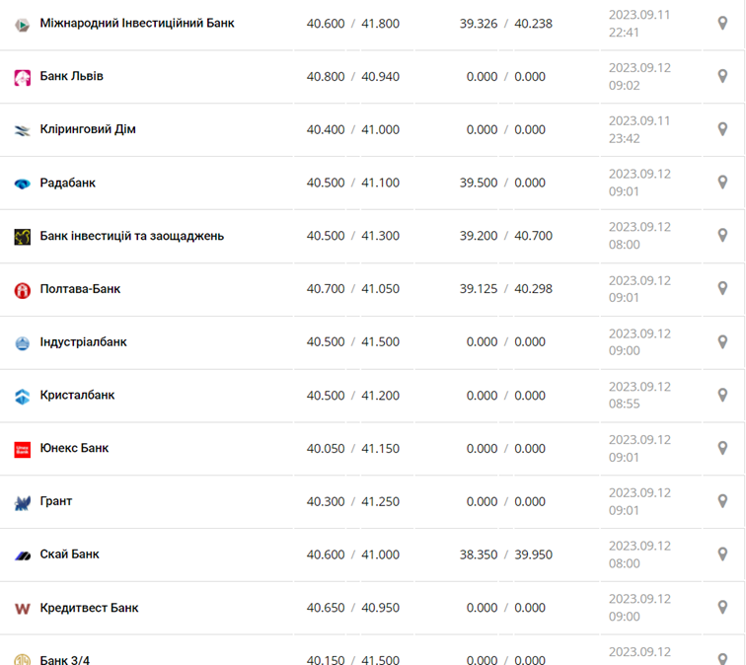The width and height of the screenshot is (746, 665).
Task: Click the Грант bank logo icon
Action: click(x=23, y=502)
